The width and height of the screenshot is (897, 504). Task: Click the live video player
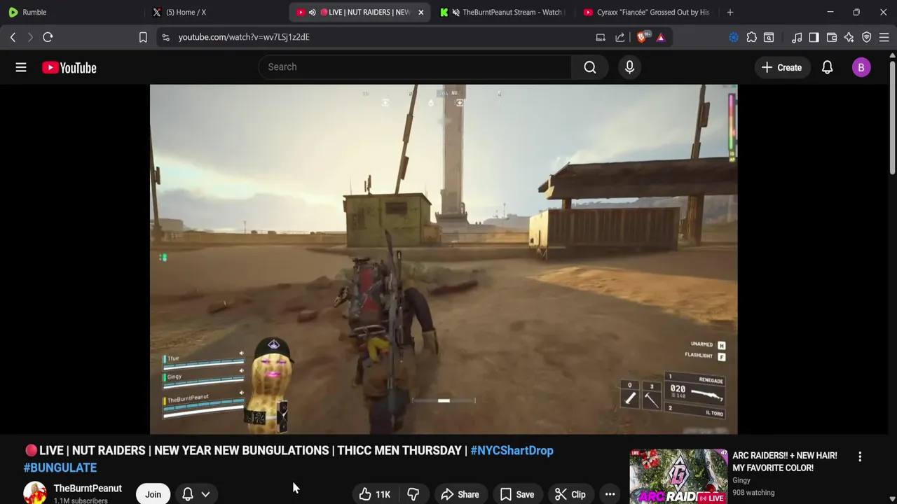444,260
